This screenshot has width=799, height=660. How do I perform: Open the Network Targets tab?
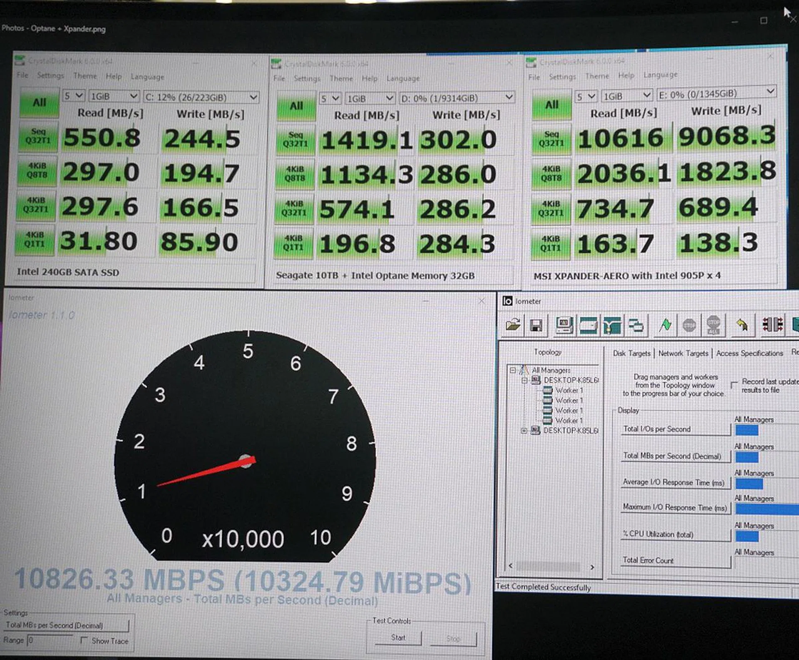(x=683, y=353)
